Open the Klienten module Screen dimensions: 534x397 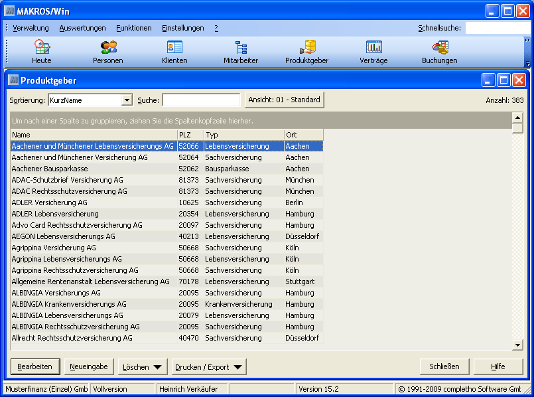coord(174,52)
